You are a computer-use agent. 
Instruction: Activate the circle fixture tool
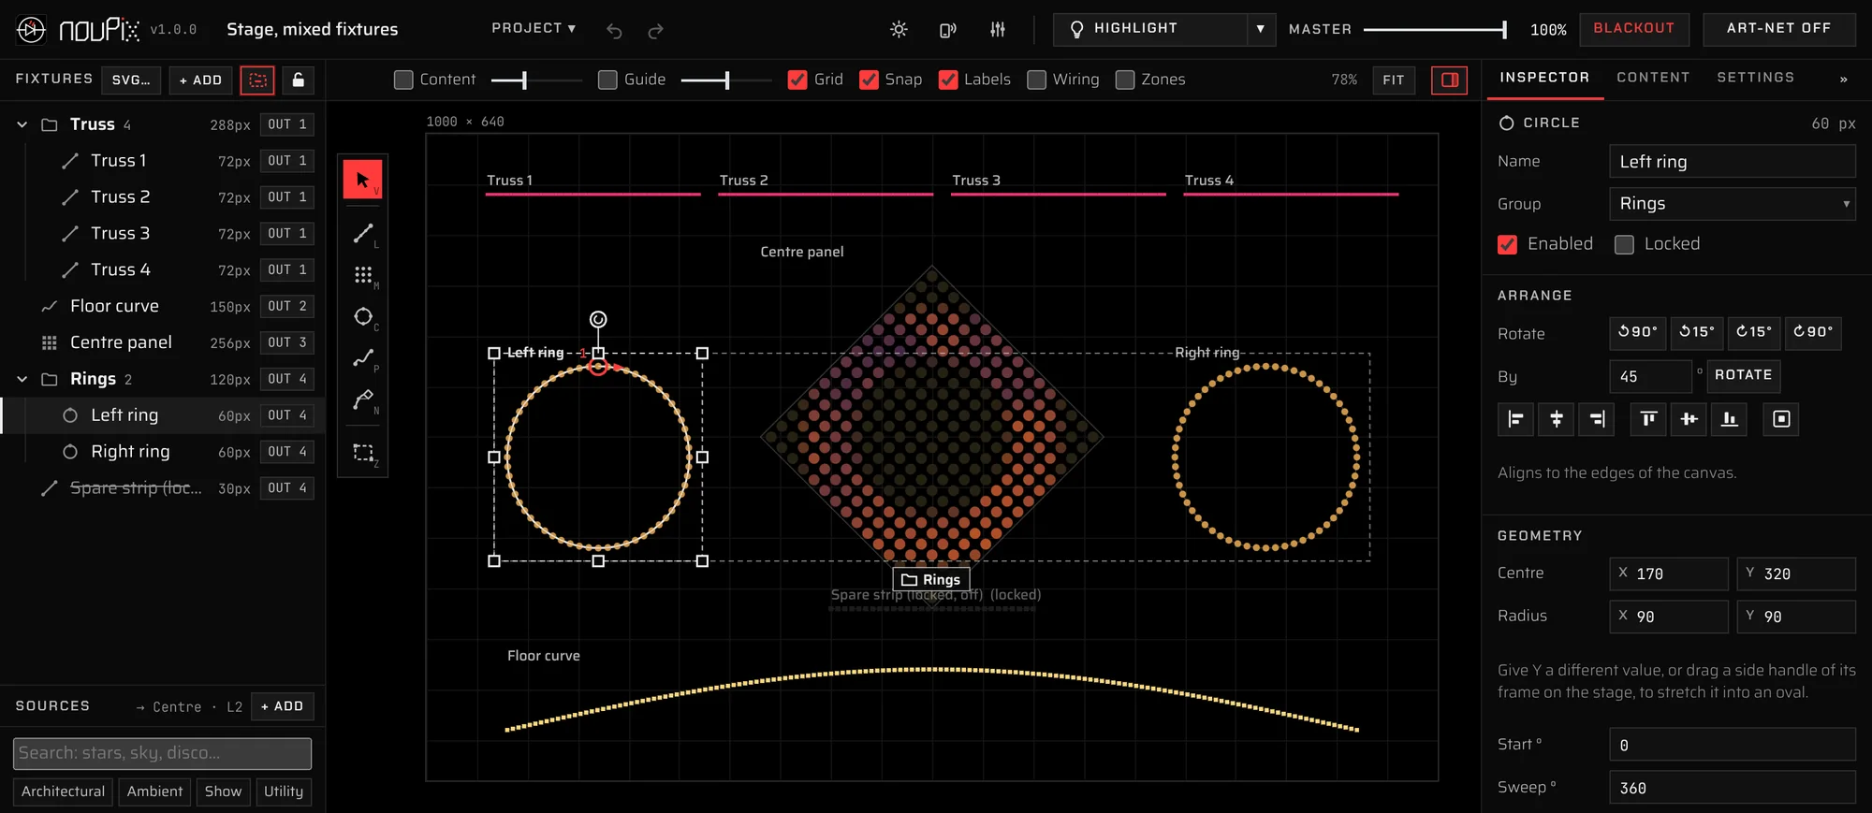point(362,316)
